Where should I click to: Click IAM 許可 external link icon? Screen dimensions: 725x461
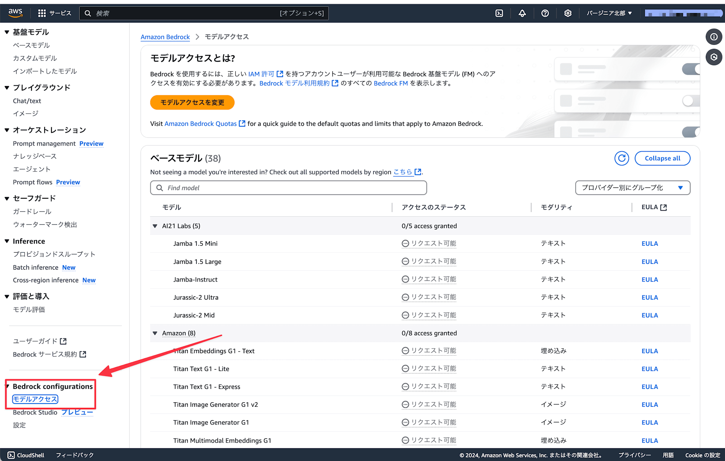point(280,74)
